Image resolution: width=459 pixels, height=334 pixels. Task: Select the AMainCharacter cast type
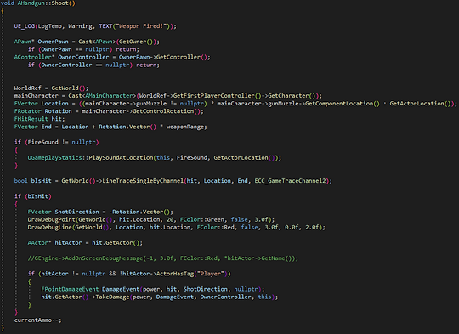coord(109,96)
